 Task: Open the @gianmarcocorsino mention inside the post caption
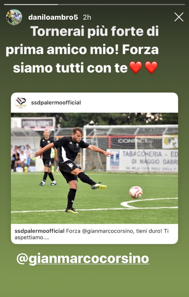click(x=108, y=231)
